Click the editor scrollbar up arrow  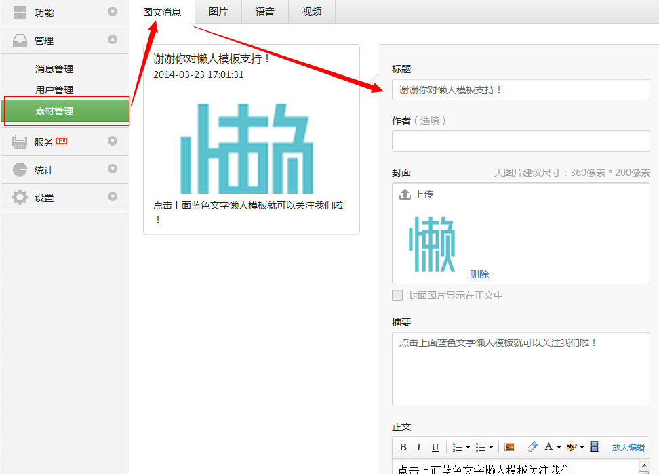[644, 465]
